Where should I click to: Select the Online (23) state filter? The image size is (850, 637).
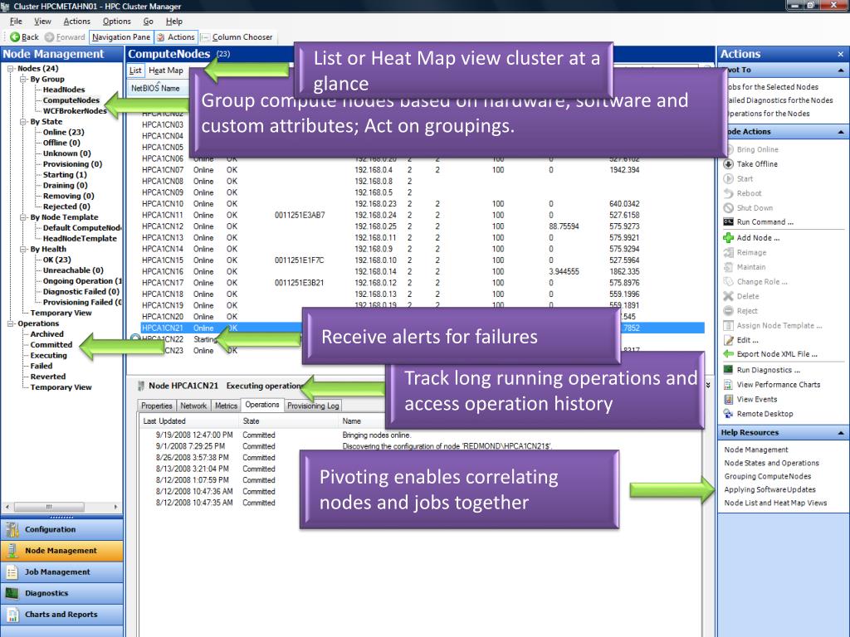click(63, 132)
